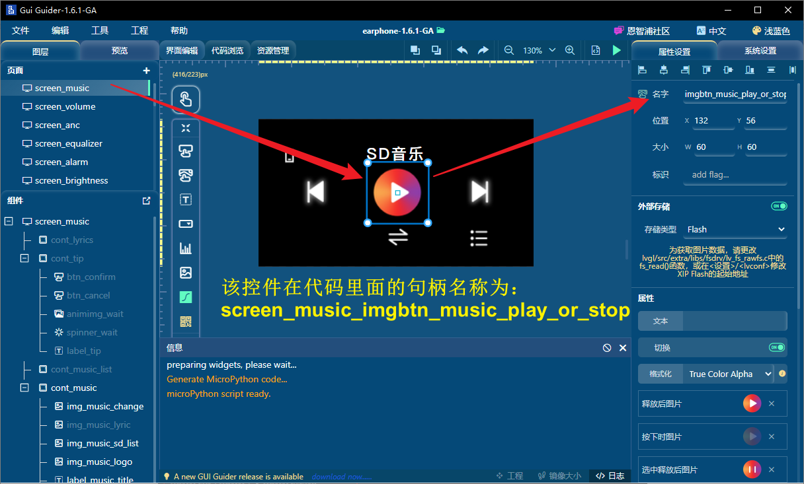Click the redo arrow in the toolbar
Screen dimensions: 804x484
click(x=483, y=50)
